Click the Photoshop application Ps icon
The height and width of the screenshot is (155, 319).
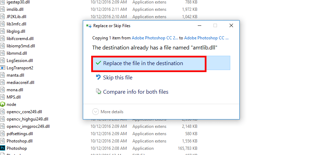[x=3, y=148]
